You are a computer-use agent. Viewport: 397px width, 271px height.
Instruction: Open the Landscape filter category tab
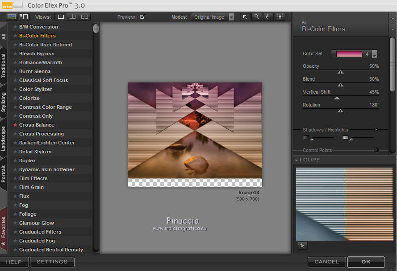4,139
